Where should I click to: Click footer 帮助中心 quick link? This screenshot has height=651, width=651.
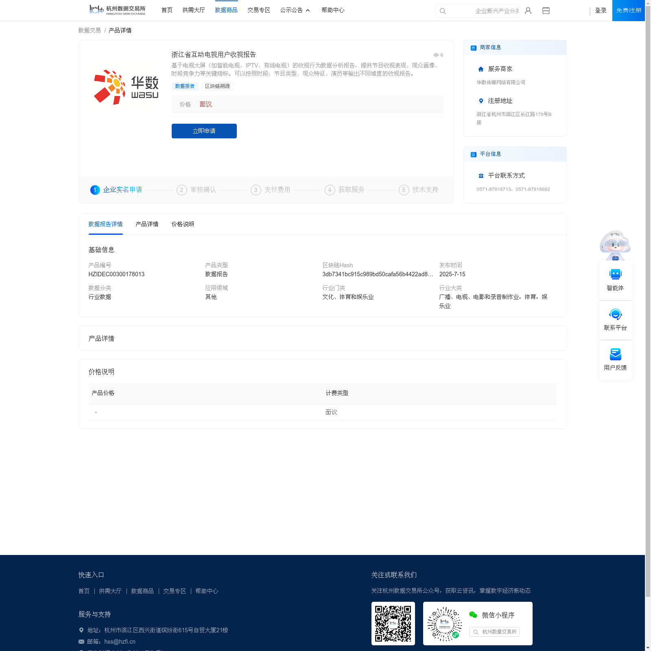pos(207,591)
